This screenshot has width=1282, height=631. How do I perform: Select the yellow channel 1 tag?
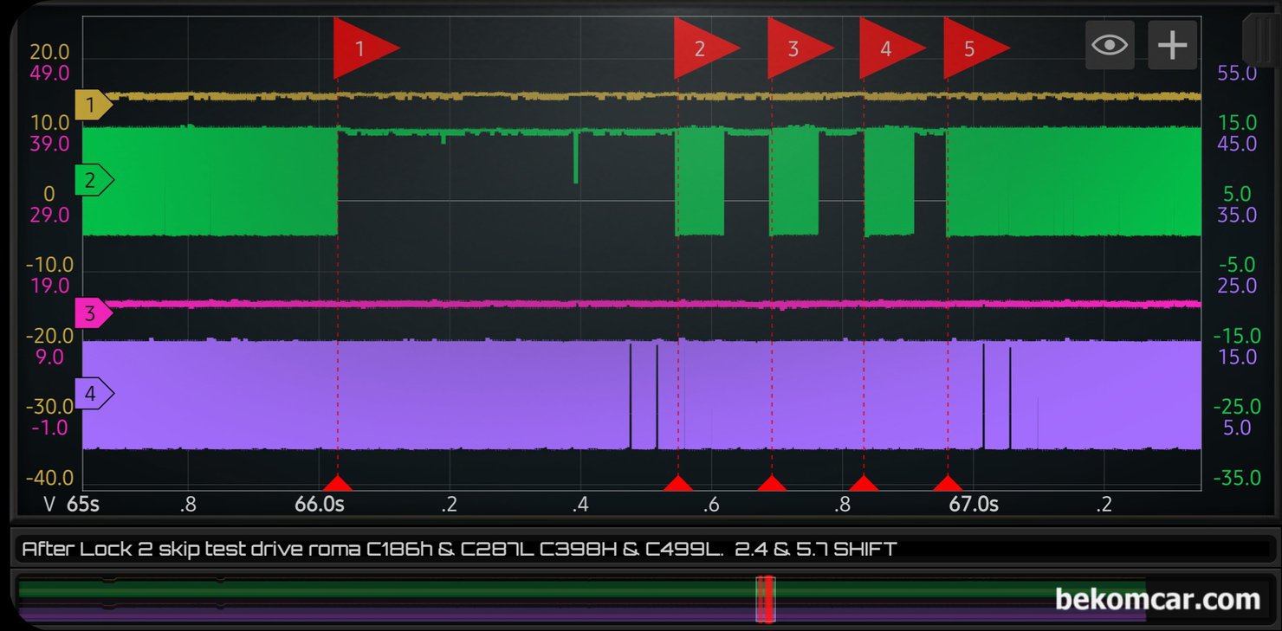click(94, 106)
